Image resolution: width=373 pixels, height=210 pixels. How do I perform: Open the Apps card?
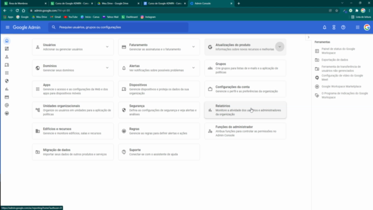(73, 89)
